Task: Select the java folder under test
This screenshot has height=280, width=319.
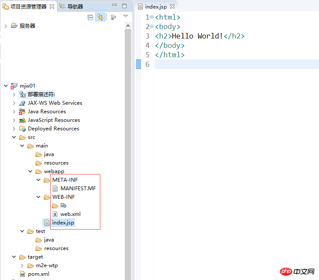Action: (x=49, y=240)
